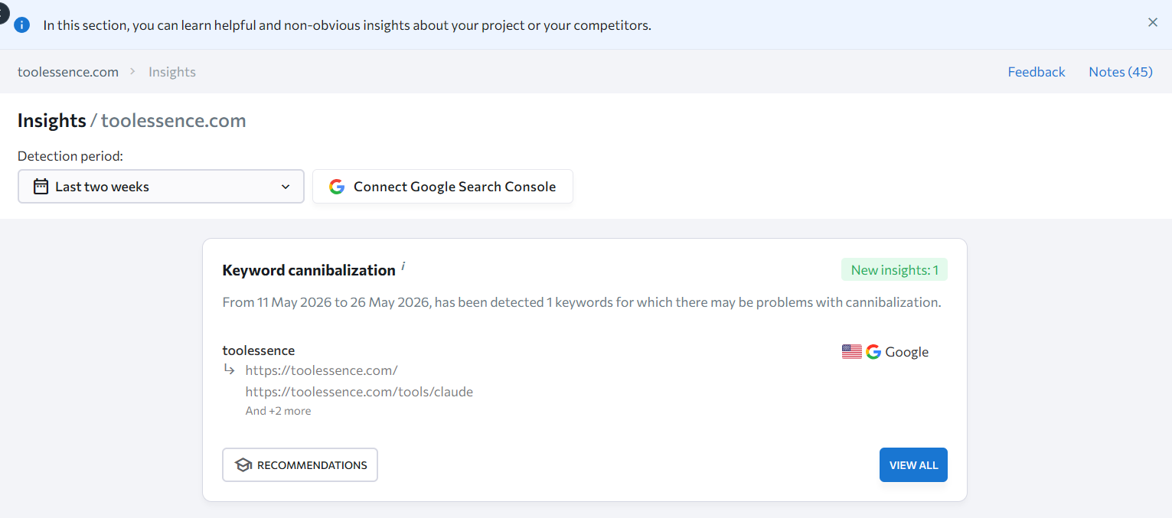Expand the Last two weeks dropdown
The width and height of the screenshot is (1172, 518).
pos(161,187)
